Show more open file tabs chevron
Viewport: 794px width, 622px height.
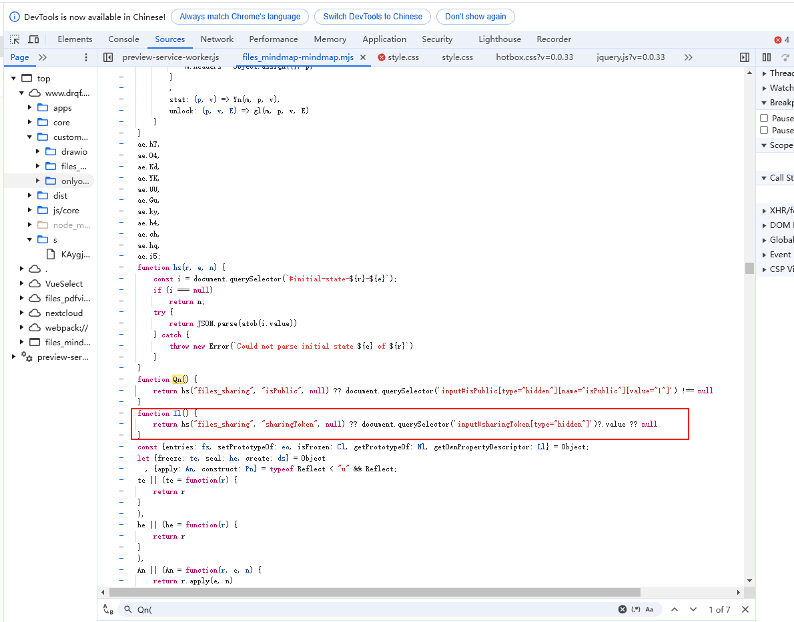click(x=688, y=57)
